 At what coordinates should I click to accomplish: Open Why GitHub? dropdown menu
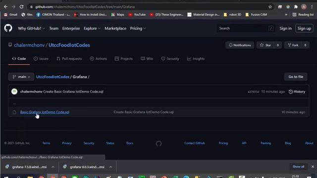click(31, 29)
